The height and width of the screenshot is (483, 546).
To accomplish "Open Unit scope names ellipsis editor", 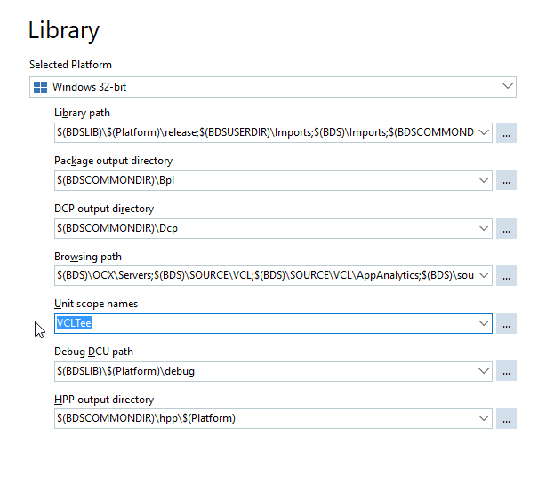I will [506, 324].
